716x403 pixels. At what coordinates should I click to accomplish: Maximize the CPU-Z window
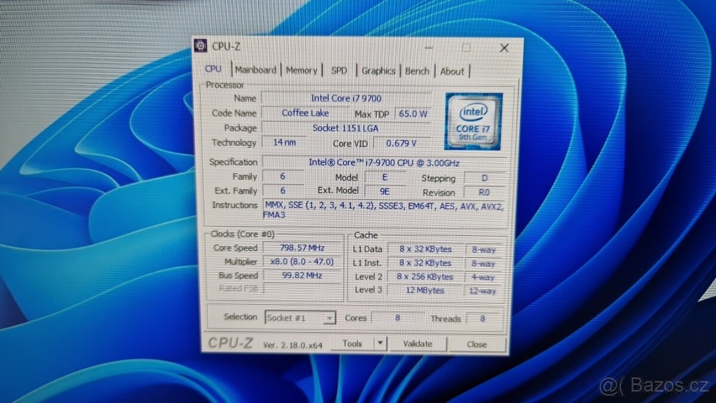[x=466, y=48]
